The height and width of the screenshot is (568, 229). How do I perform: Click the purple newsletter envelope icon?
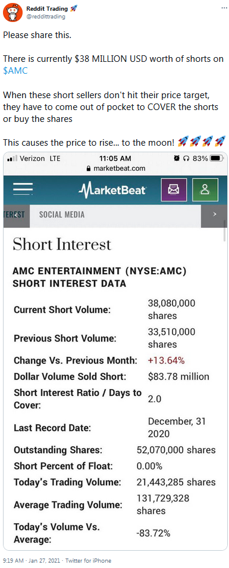coord(174,190)
